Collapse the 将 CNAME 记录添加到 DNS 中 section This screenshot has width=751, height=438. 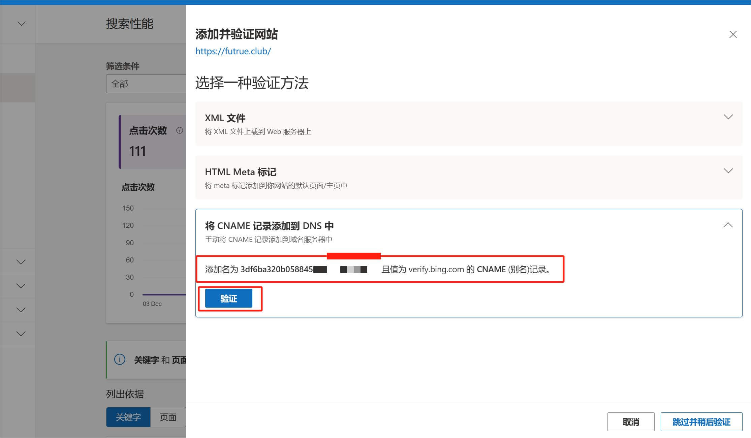point(728,225)
